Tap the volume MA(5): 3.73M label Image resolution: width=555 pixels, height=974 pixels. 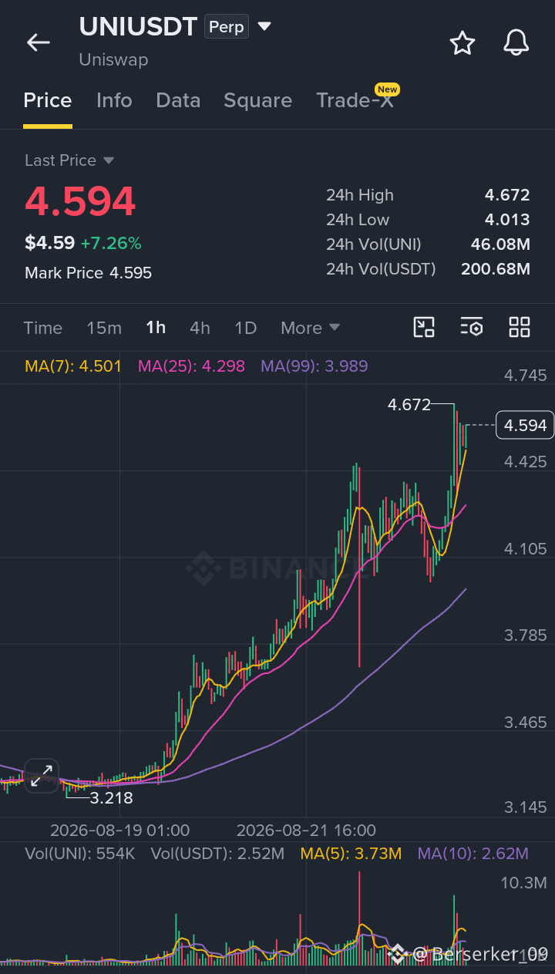(351, 854)
